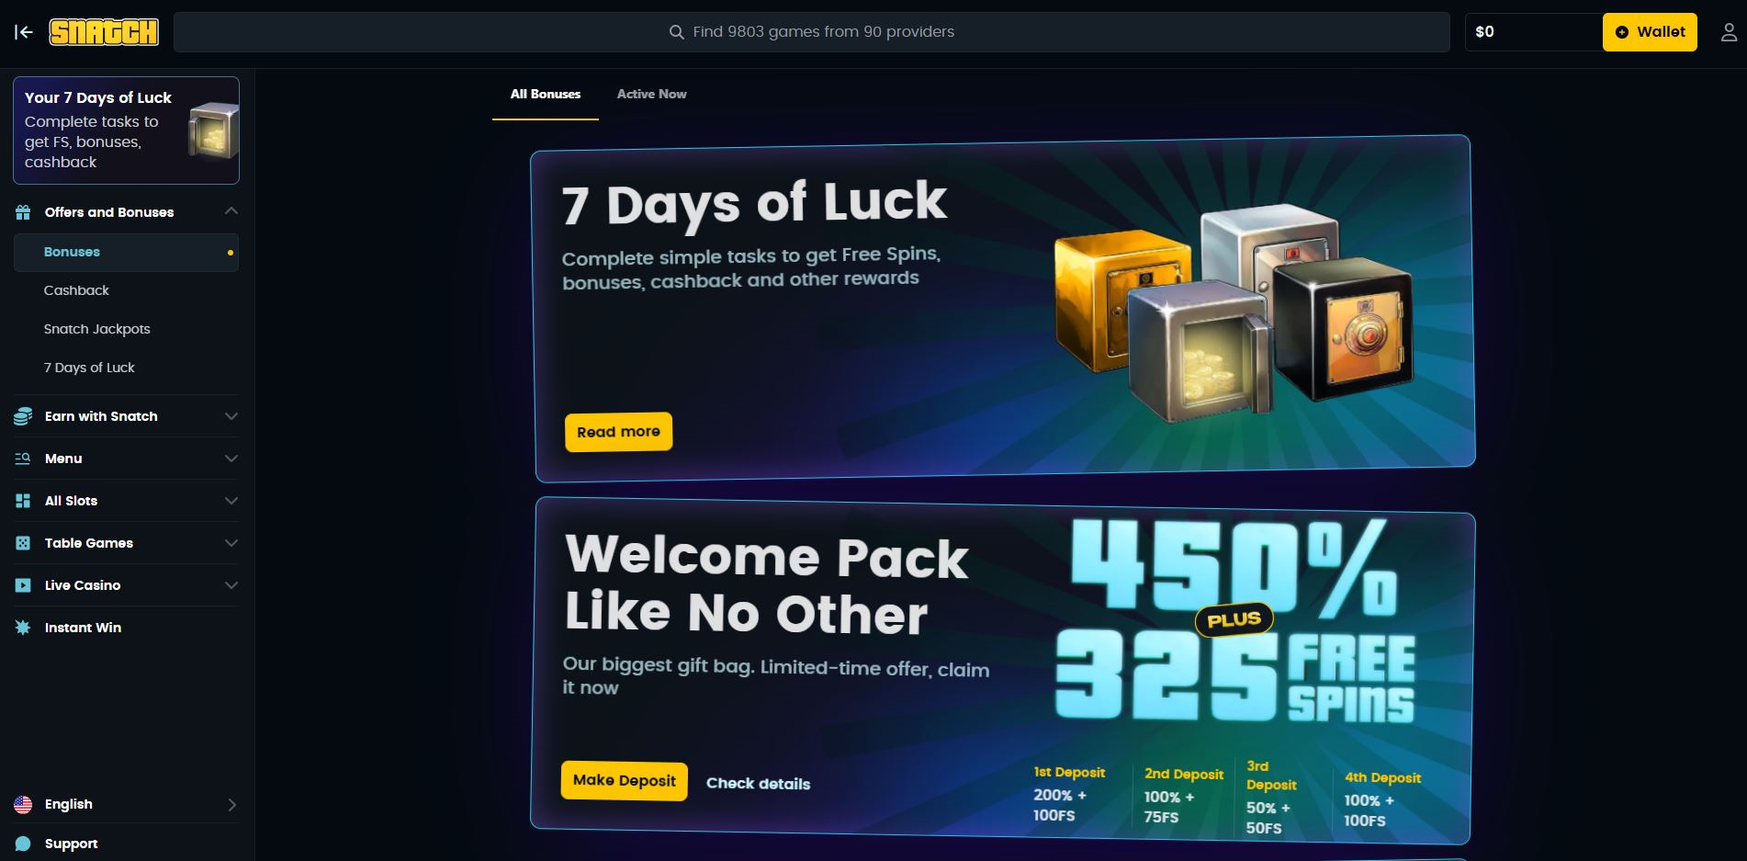Expand the All Slots menu chevron

[x=231, y=501]
